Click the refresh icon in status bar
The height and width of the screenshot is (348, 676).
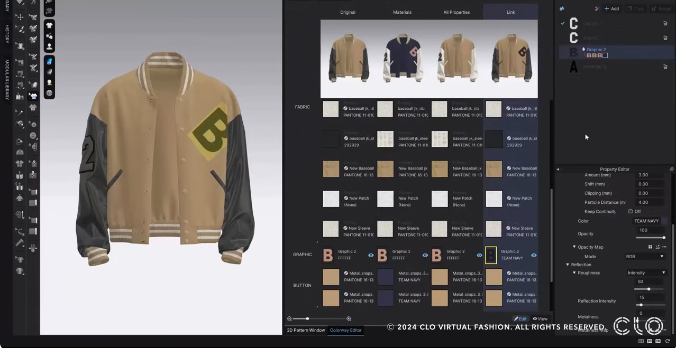pos(668,341)
